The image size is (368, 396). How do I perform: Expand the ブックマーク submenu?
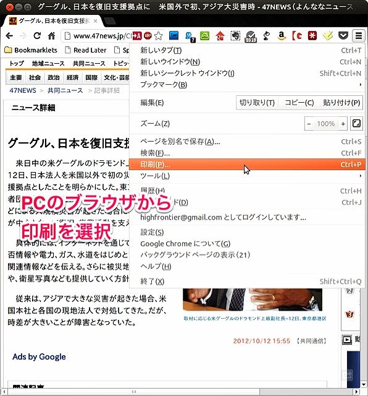pos(247,85)
